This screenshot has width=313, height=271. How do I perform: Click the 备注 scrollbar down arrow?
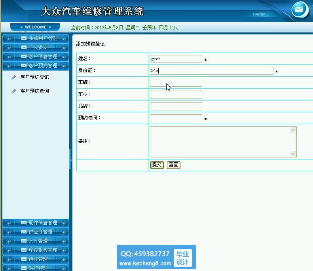[293, 154]
